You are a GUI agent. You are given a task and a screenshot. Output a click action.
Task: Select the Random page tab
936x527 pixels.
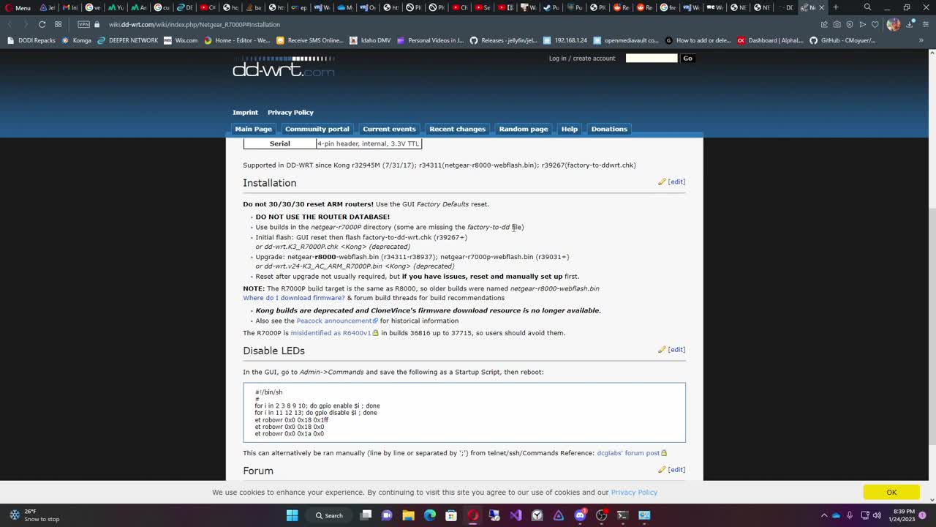[523, 129]
